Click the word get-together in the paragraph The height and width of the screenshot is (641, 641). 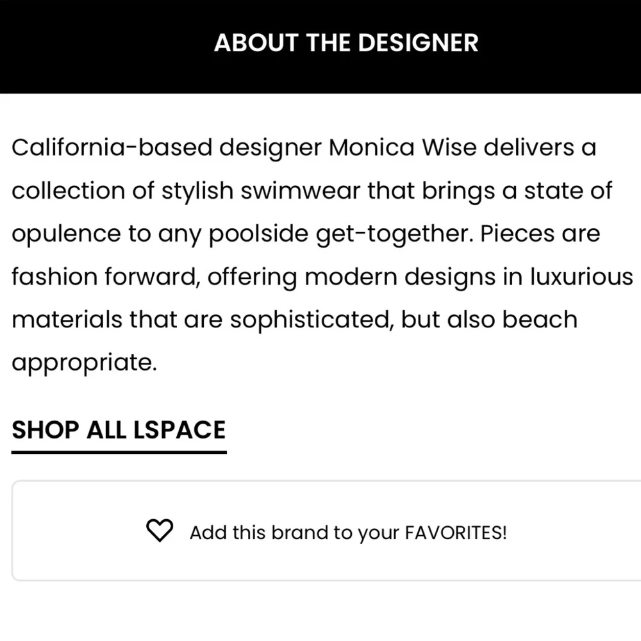(394, 235)
